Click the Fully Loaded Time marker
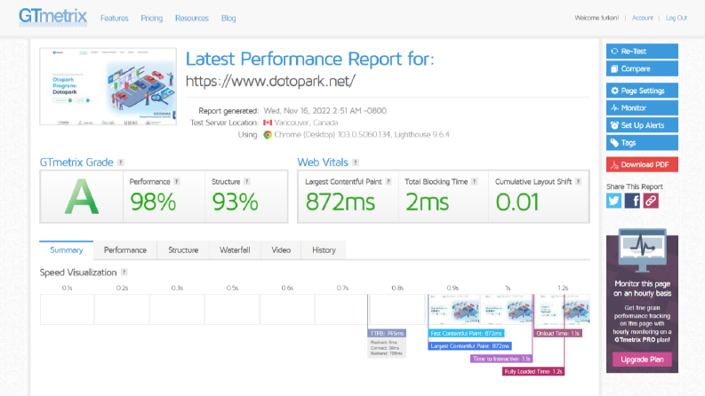Screen dimensions: 705x396 click(533, 371)
